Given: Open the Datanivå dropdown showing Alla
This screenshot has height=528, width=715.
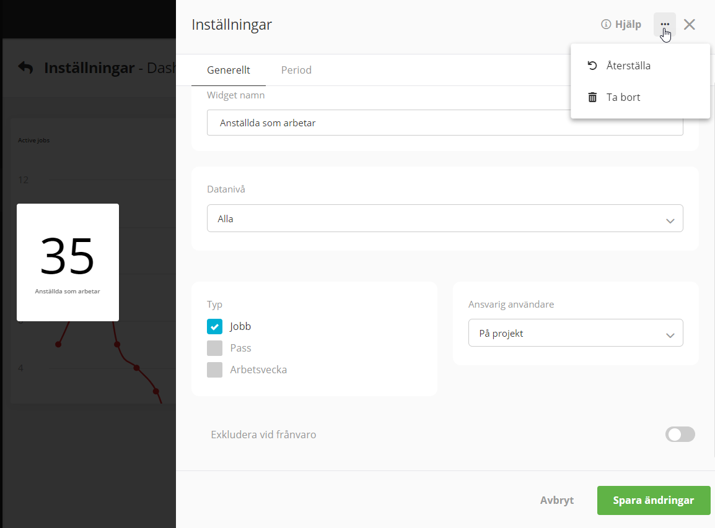Looking at the screenshot, I should point(444,219).
